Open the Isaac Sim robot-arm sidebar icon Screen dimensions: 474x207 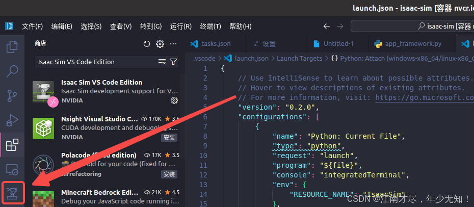click(12, 193)
